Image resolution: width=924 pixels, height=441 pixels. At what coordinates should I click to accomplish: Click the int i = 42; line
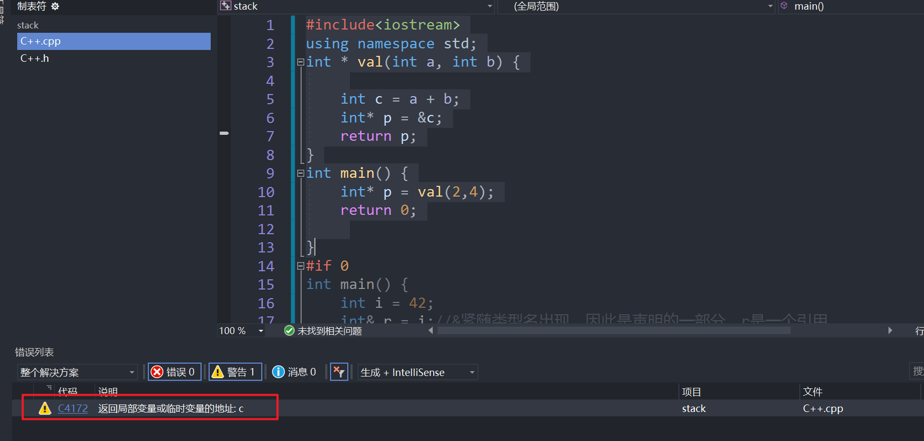tap(387, 303)
